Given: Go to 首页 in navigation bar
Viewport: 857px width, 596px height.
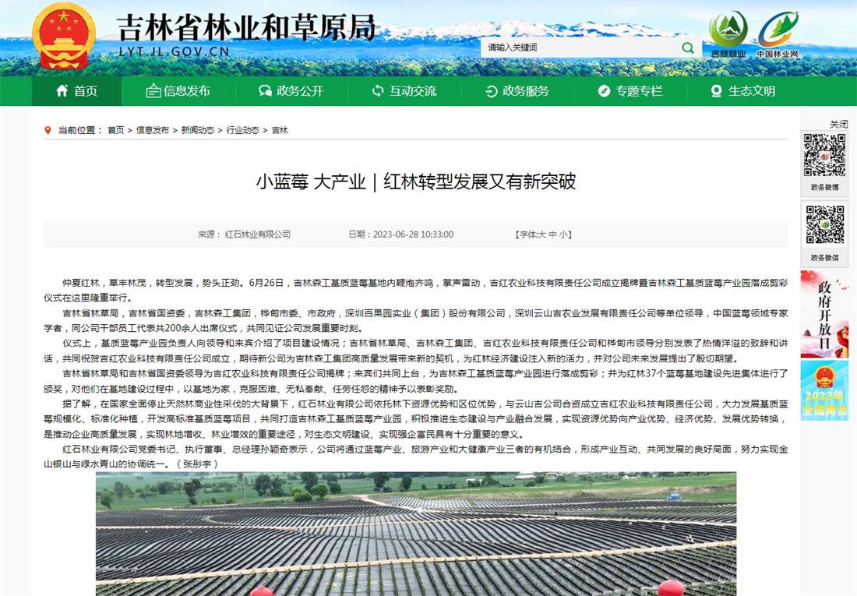Looking at the screenshot, I should tap(76, 91).
